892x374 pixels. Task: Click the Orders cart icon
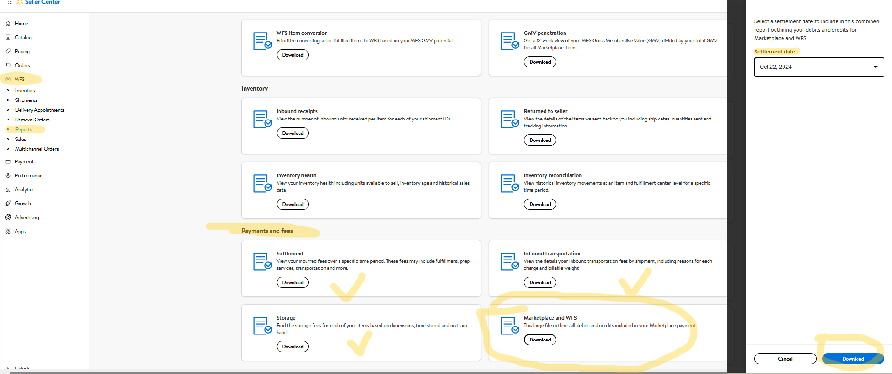click(x=8, y=65)
